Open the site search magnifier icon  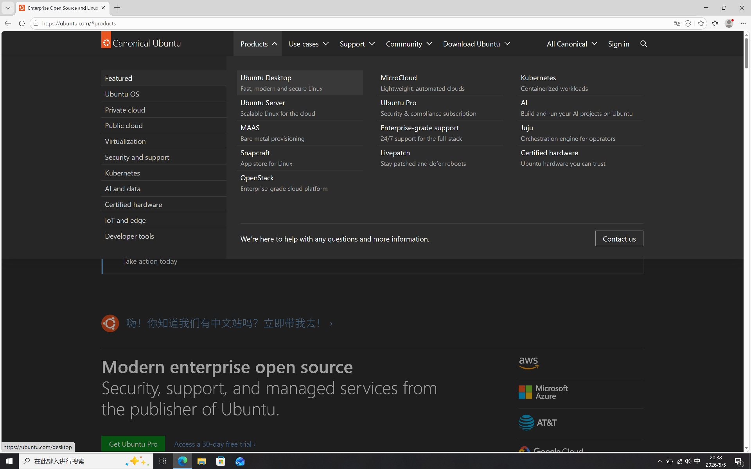[643, 44]
